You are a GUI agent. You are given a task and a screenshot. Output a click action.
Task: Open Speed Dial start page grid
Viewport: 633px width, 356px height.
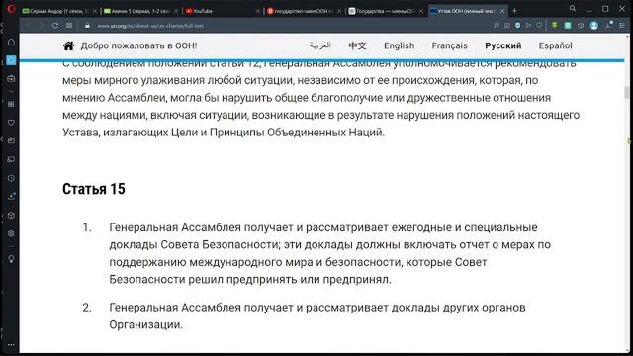click(x=69, y=26)
